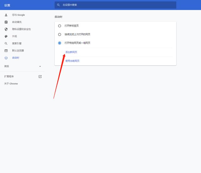Viewport: 201px width, 173px height.
Task: Click the person icon beside 您与 Google
Action: tap(6, 15)
